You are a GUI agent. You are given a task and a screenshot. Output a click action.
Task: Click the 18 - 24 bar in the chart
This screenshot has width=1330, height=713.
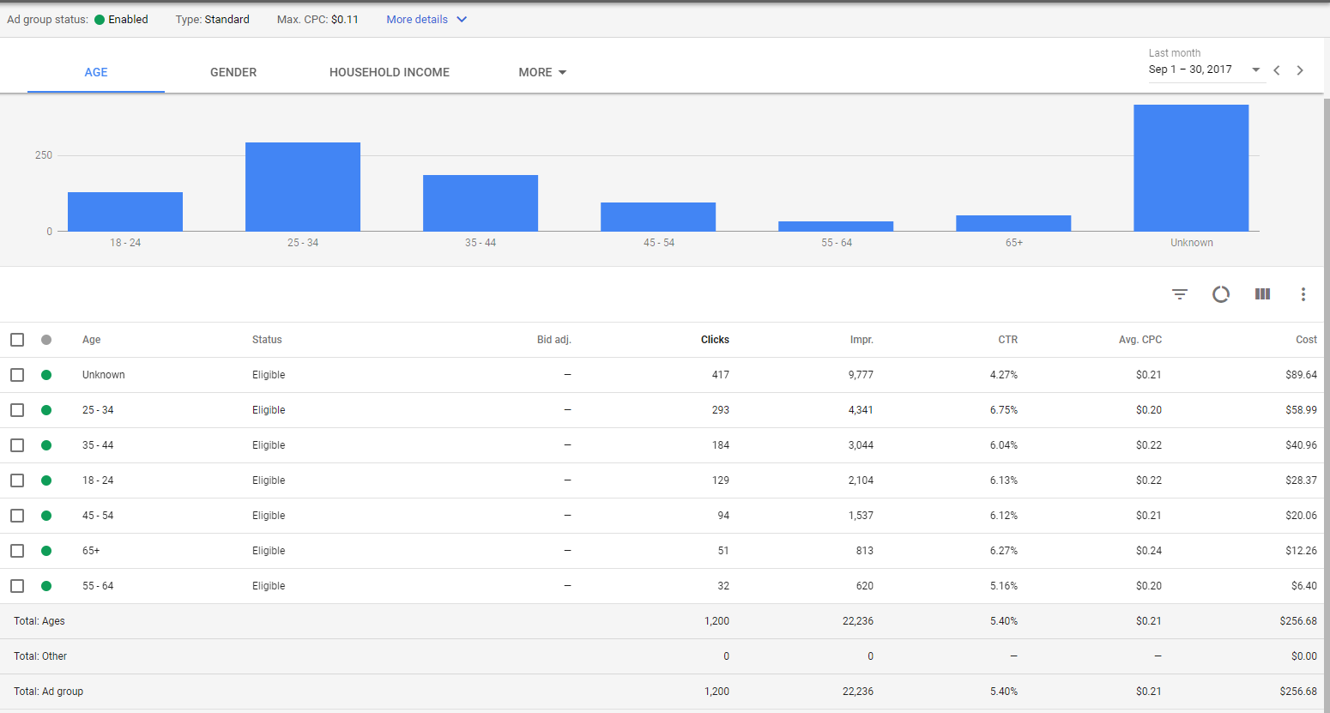(x=125, y=212)
